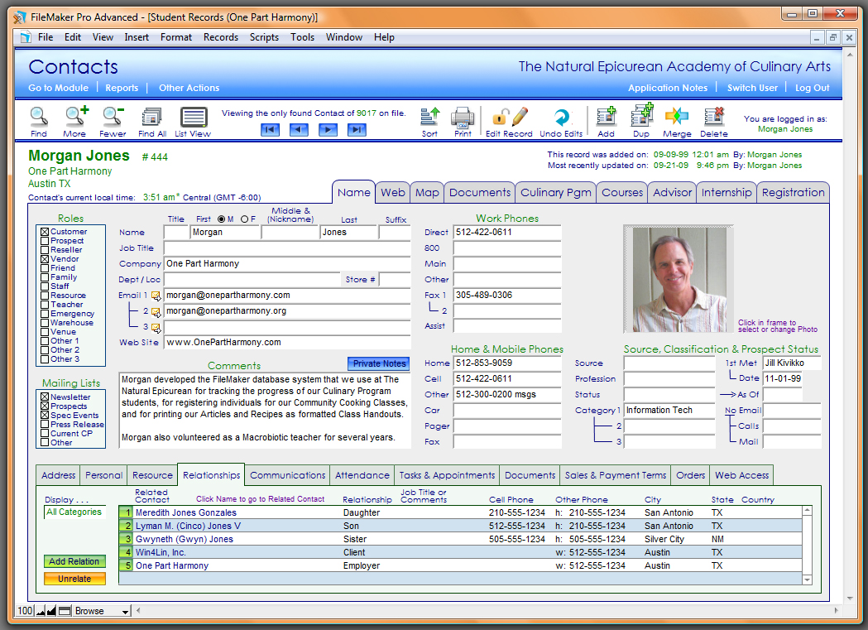The width and height of the screenshot is (868, 630).
Task: Click the Private Notes button
Action: click(379, 363)
